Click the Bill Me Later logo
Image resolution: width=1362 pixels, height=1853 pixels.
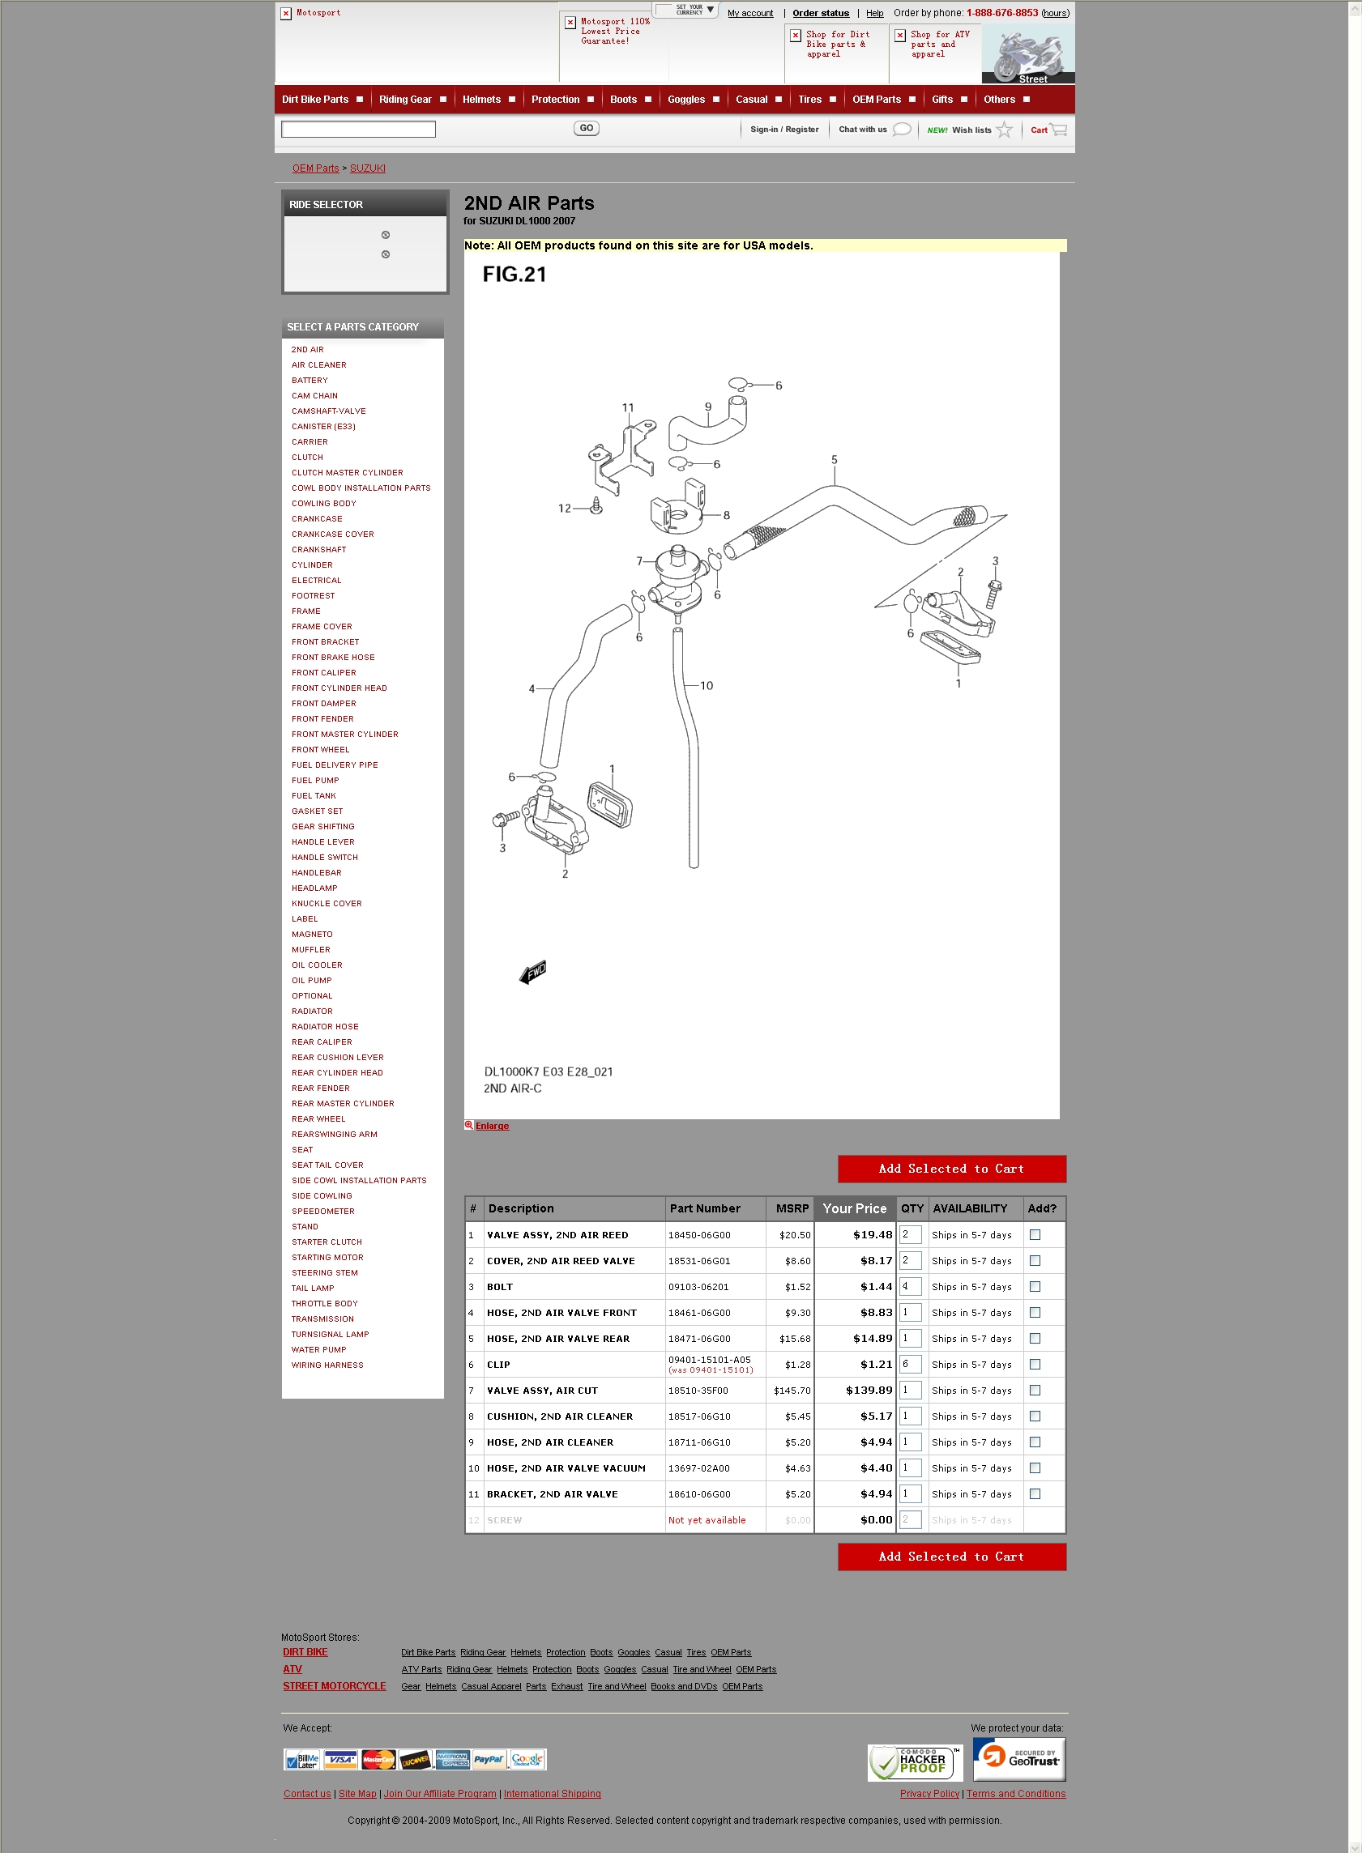coord(302,1760)
